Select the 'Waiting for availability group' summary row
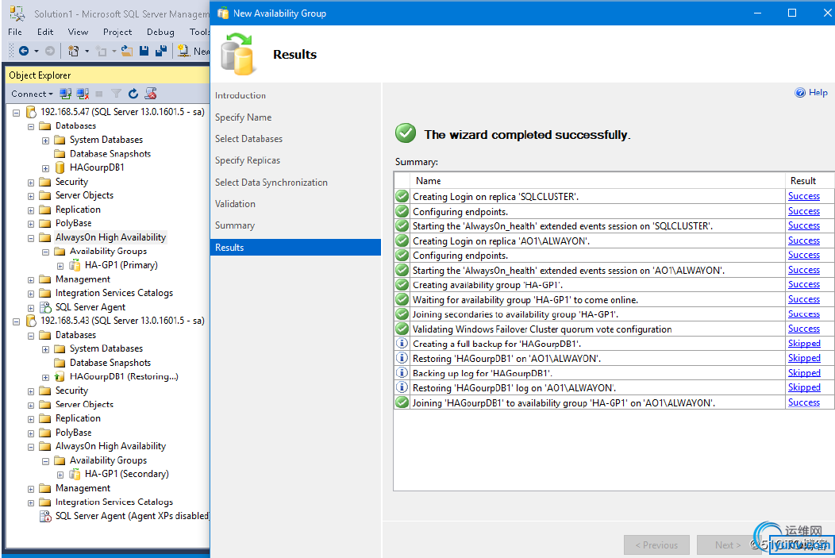This screenshot has height=558, width=835. [613, 300]
